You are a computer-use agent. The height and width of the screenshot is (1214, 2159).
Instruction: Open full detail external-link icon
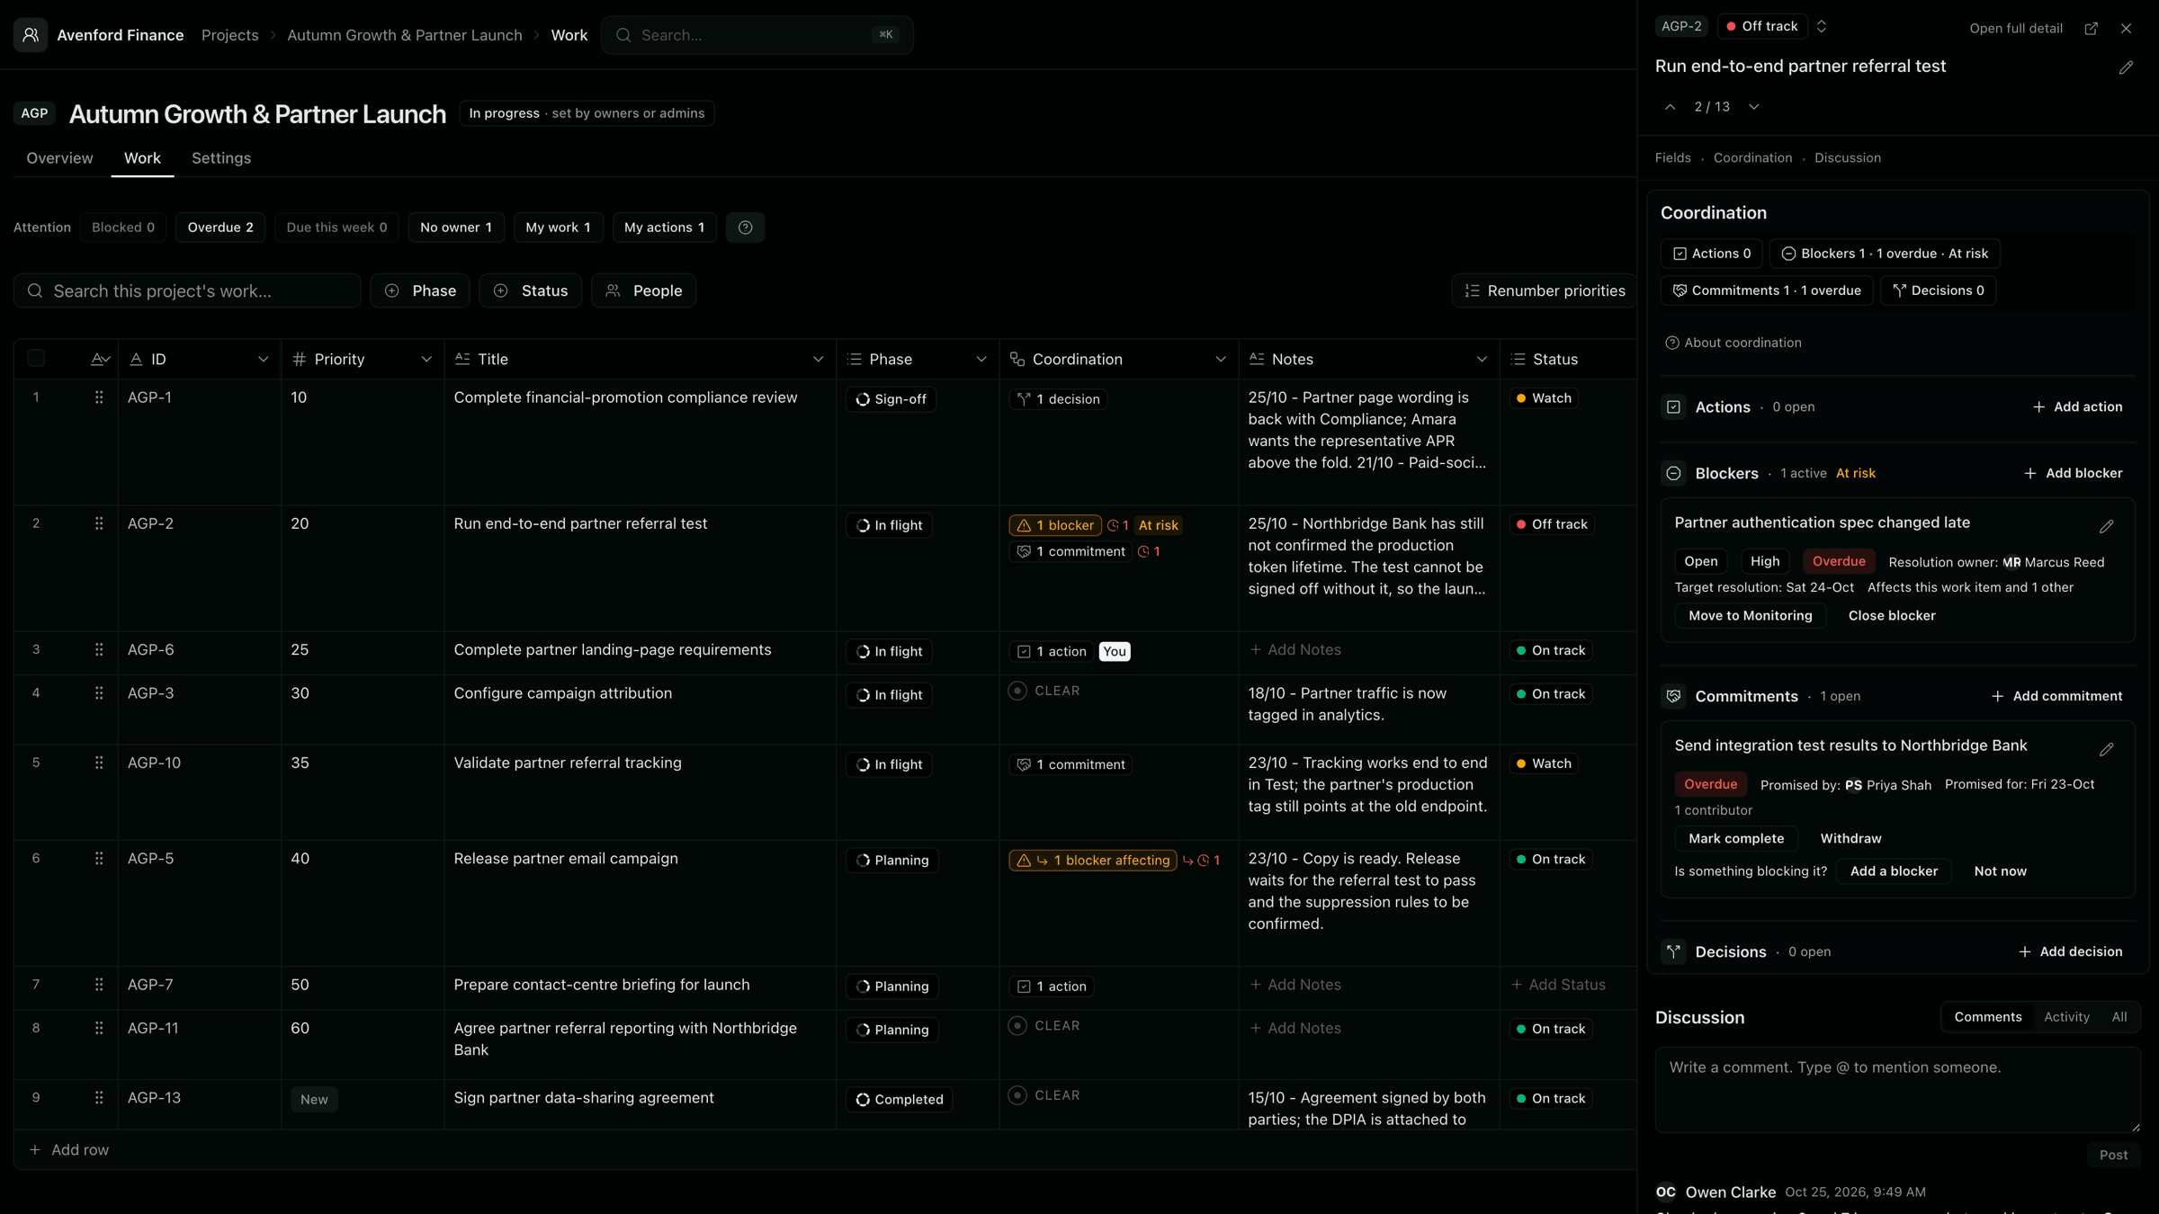[x=2092, y=29]
